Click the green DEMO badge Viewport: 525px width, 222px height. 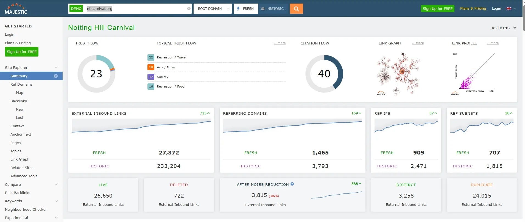click(x=76, y=9)
